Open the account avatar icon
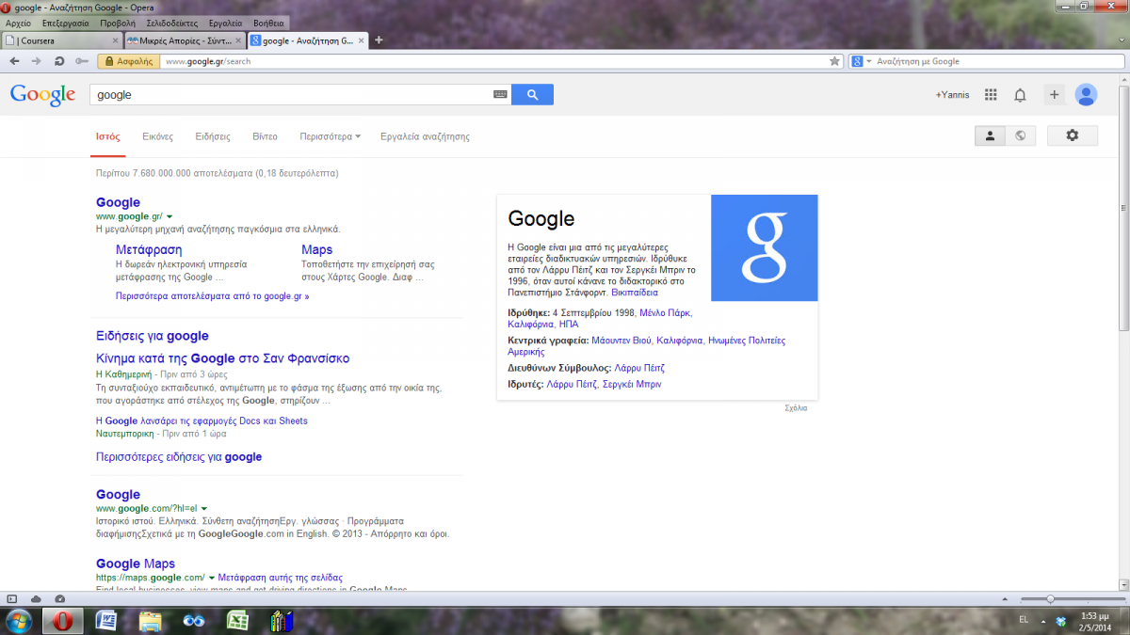Viewport: 1130px width, 635px height. [x=1086, y=95]
